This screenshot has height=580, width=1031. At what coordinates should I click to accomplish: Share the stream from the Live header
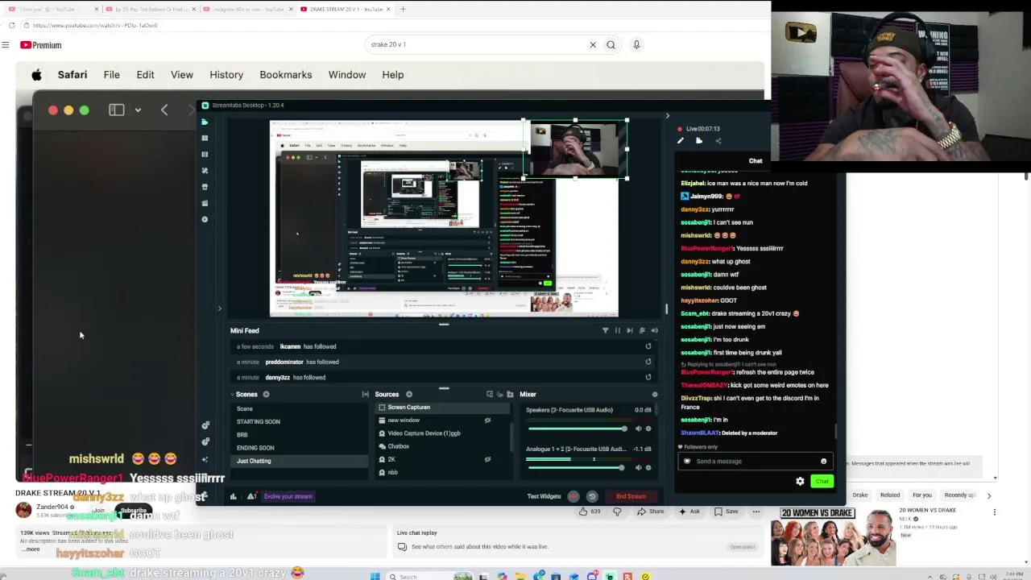tap(718, 141)
